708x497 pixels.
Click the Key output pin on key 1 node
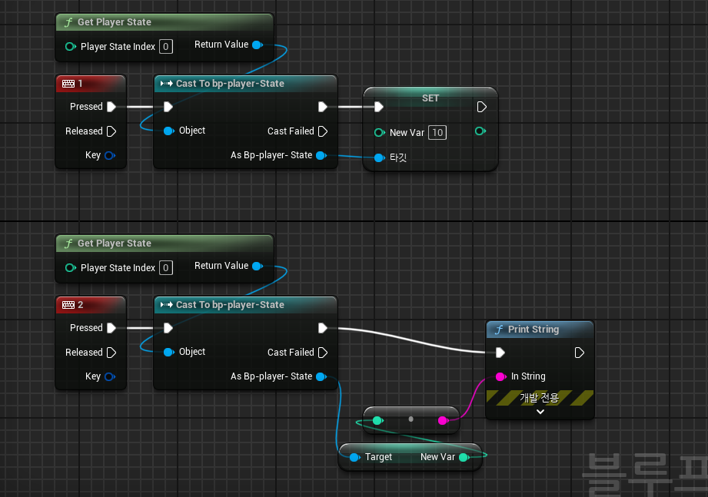coord(110,156)
